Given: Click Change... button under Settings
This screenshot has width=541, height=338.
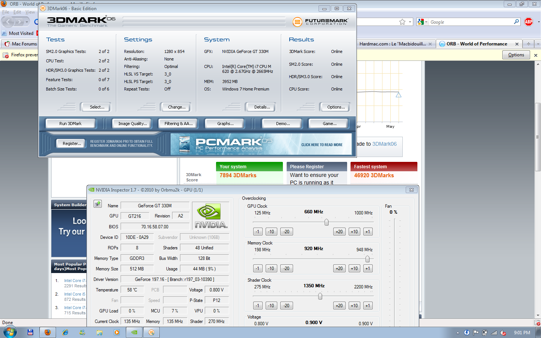Looking at the screenshot, I should pyautogui.click(x=177, y=107).
